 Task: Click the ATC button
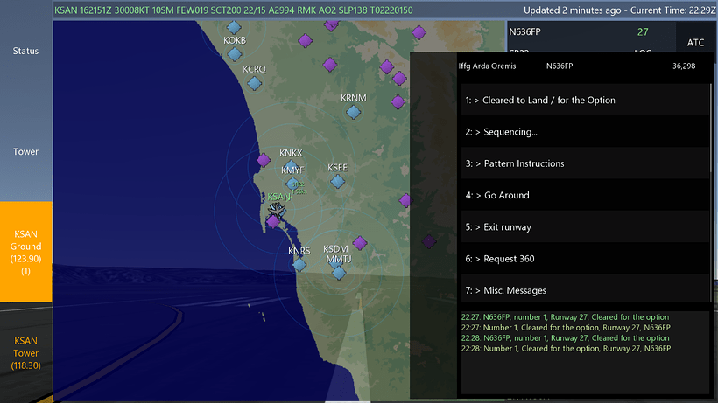coord(695,43)
